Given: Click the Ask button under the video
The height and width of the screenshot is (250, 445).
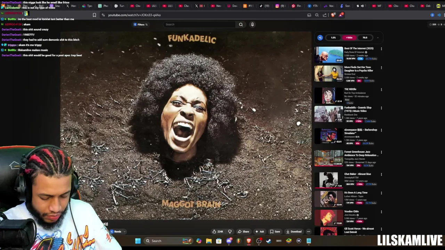Looking at the screenshot, I should tap(260, 232).
